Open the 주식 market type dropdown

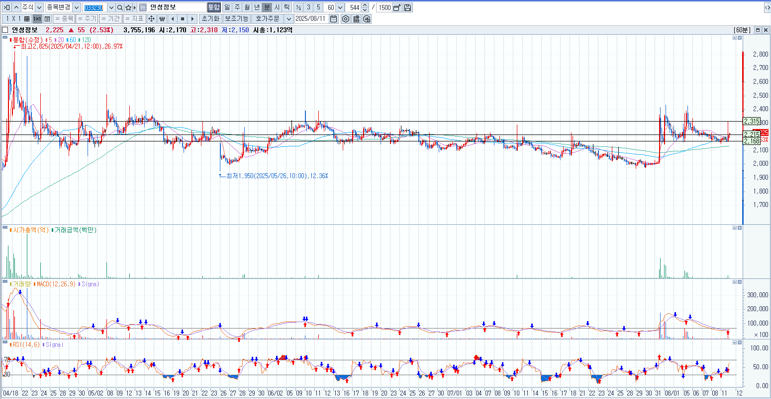click(x=39, y=7)
